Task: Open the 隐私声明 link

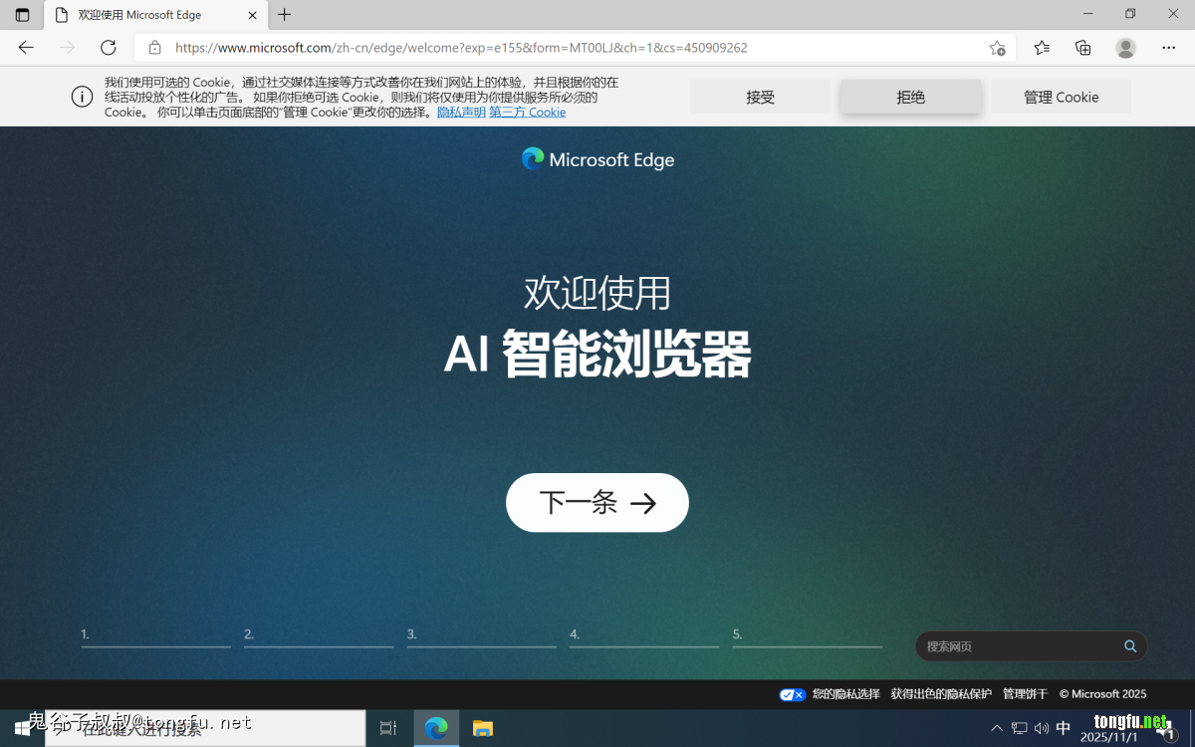Action: click(x=461, y=113)
